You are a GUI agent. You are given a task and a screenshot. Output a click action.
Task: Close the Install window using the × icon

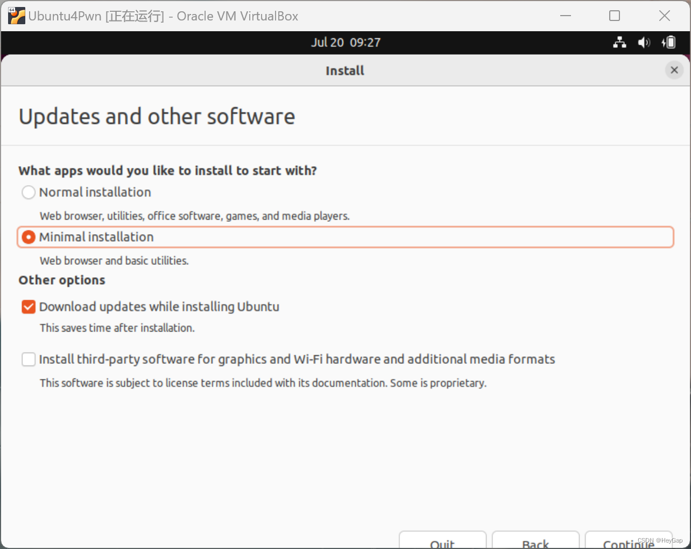pyautogui.click(x=674, y=70)
